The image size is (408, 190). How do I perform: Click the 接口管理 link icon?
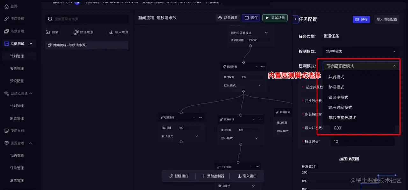[6, 19]
